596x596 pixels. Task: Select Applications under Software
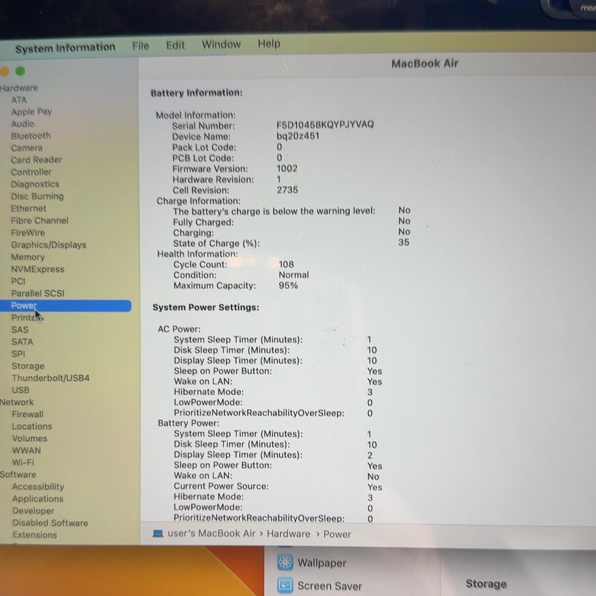tap(38, 499)
